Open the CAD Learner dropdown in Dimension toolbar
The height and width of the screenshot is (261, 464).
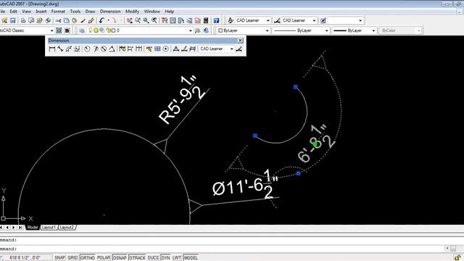(x=231, y=49)
